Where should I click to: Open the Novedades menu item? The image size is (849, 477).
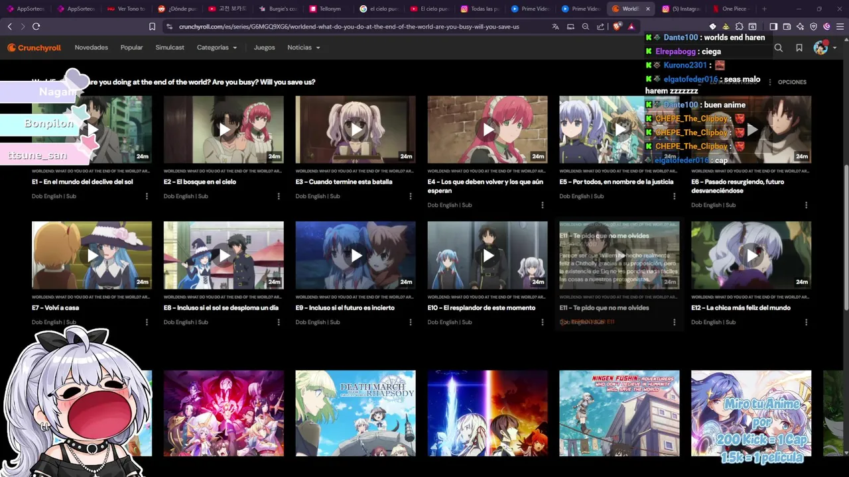pos(92,48)
